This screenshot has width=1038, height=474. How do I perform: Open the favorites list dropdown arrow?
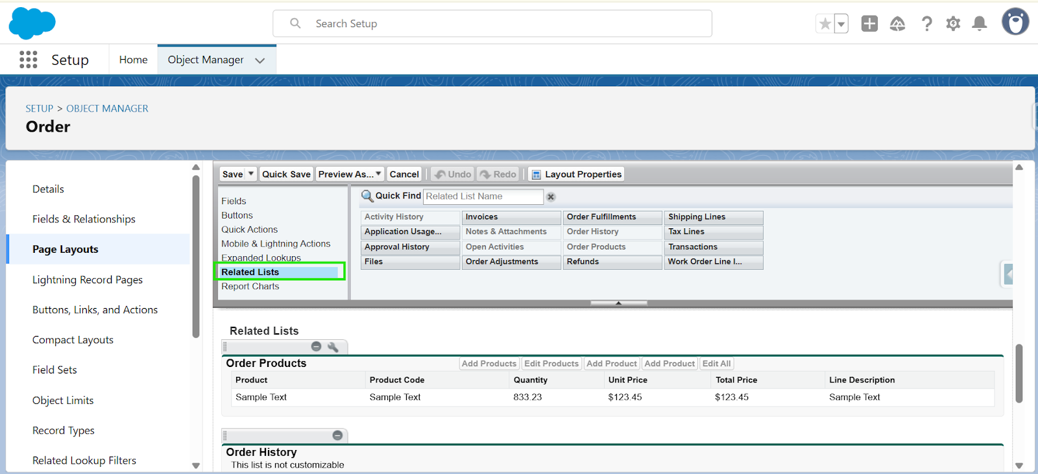(841, 24)
